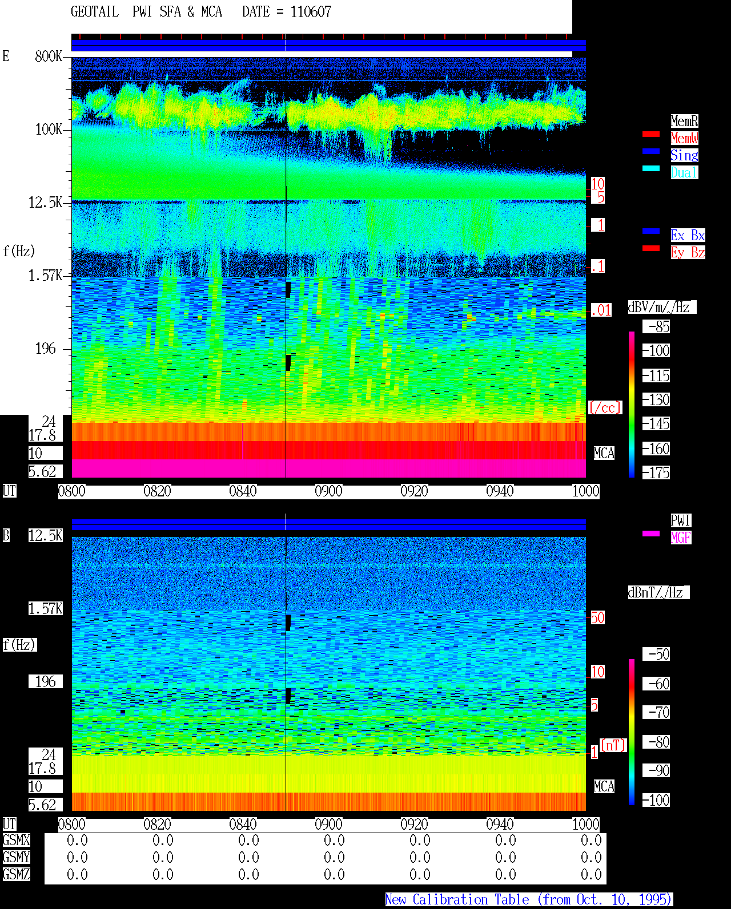This screenshot has width=731, height=909.
Task: Click the red Ey Bz legend swatch
Action: (651, 248)
